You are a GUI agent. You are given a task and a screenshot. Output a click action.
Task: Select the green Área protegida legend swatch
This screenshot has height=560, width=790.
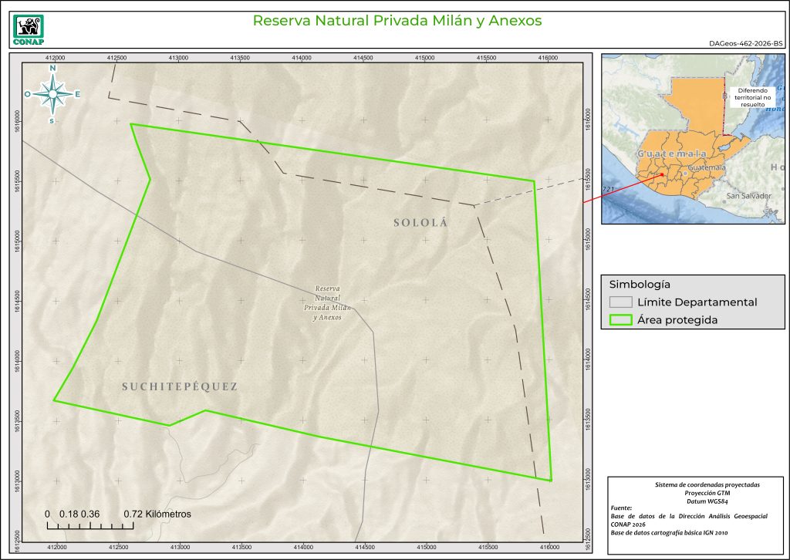(x=620, y=320)
